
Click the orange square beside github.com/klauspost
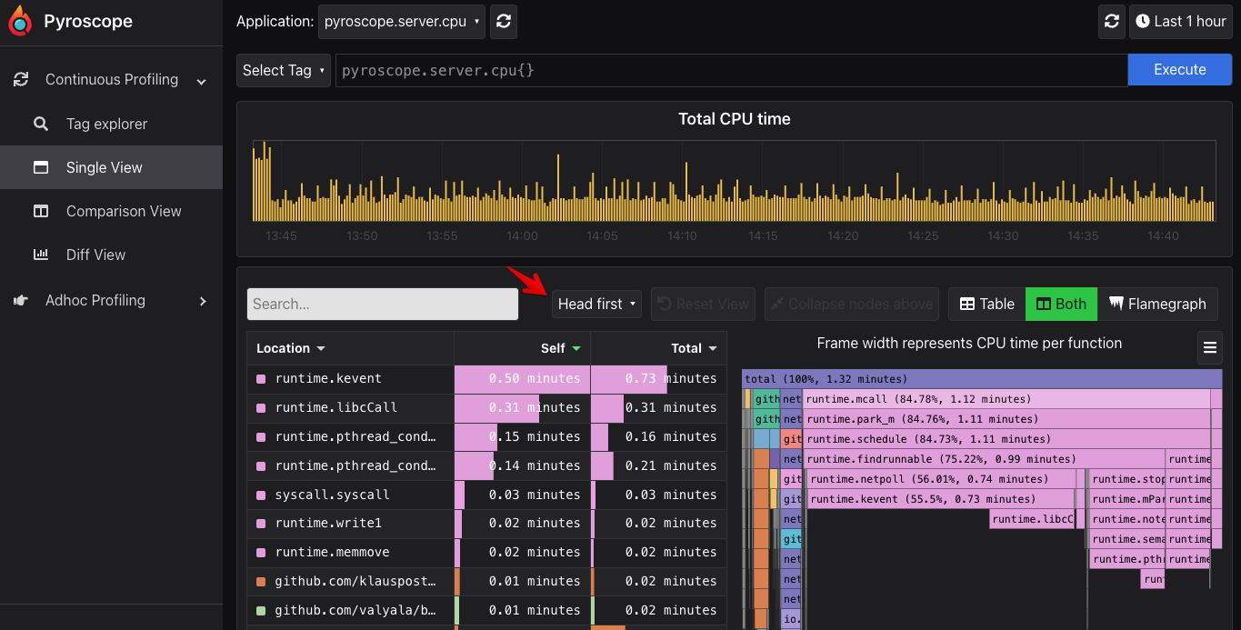point(261,581)
